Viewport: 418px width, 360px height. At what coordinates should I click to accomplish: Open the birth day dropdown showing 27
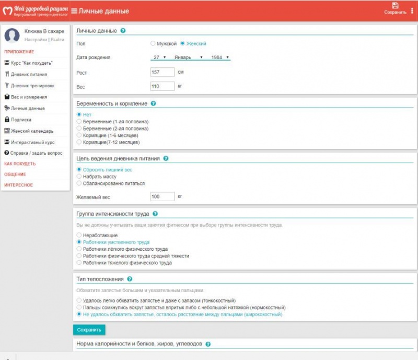pos(159,57)
